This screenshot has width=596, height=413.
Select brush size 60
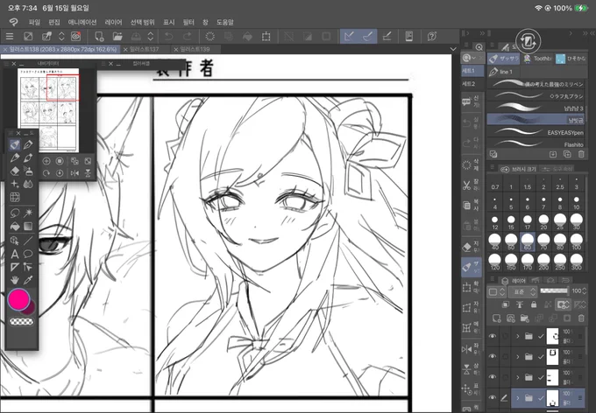pos(528,242)
